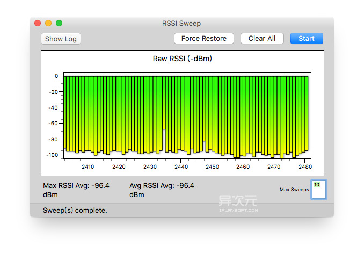Clear all sweep data with Clear All
The image size is (364, 260).
pos(262,38)
